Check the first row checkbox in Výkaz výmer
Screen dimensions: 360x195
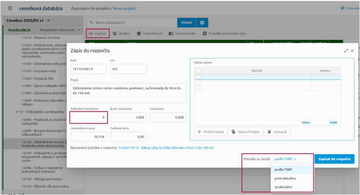(x=198, y=77)
